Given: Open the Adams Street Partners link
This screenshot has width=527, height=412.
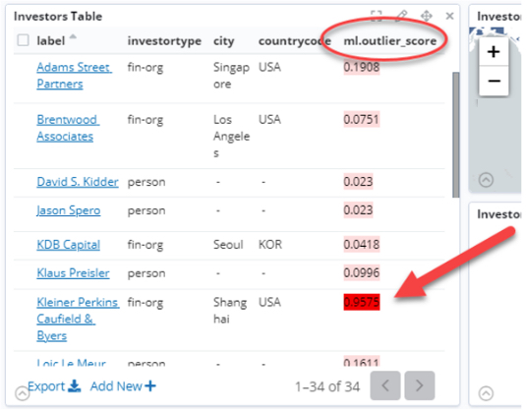Looking at the screenshot, I should coord(75,76).
